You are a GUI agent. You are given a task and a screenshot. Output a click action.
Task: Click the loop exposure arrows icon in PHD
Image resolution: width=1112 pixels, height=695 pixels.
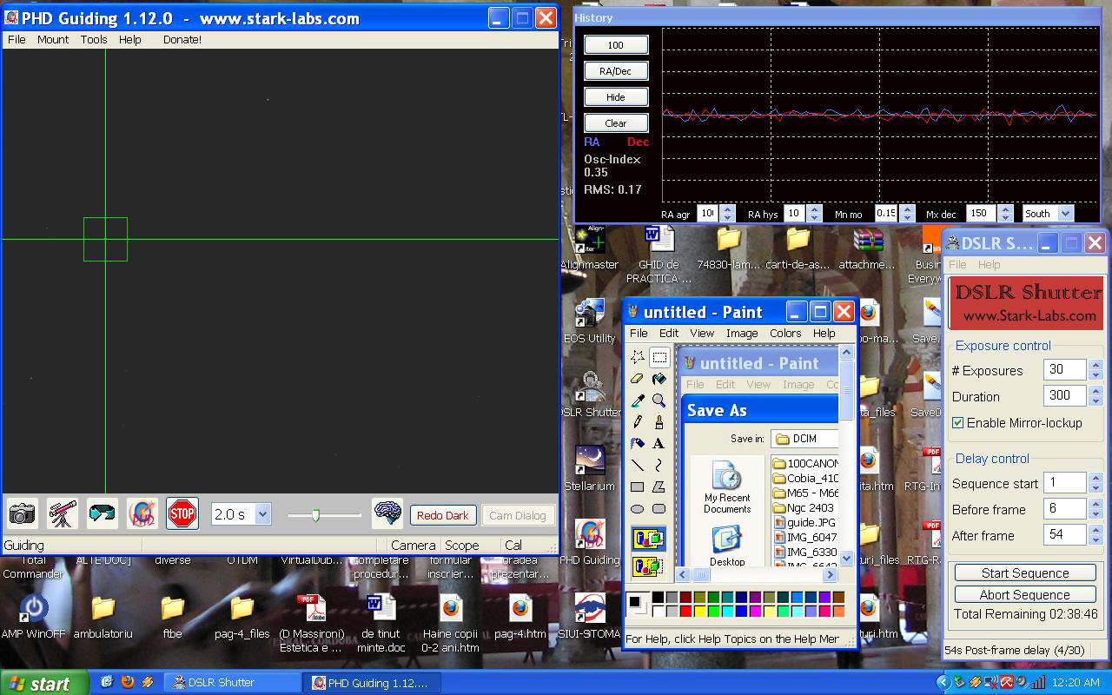[103, 514]
